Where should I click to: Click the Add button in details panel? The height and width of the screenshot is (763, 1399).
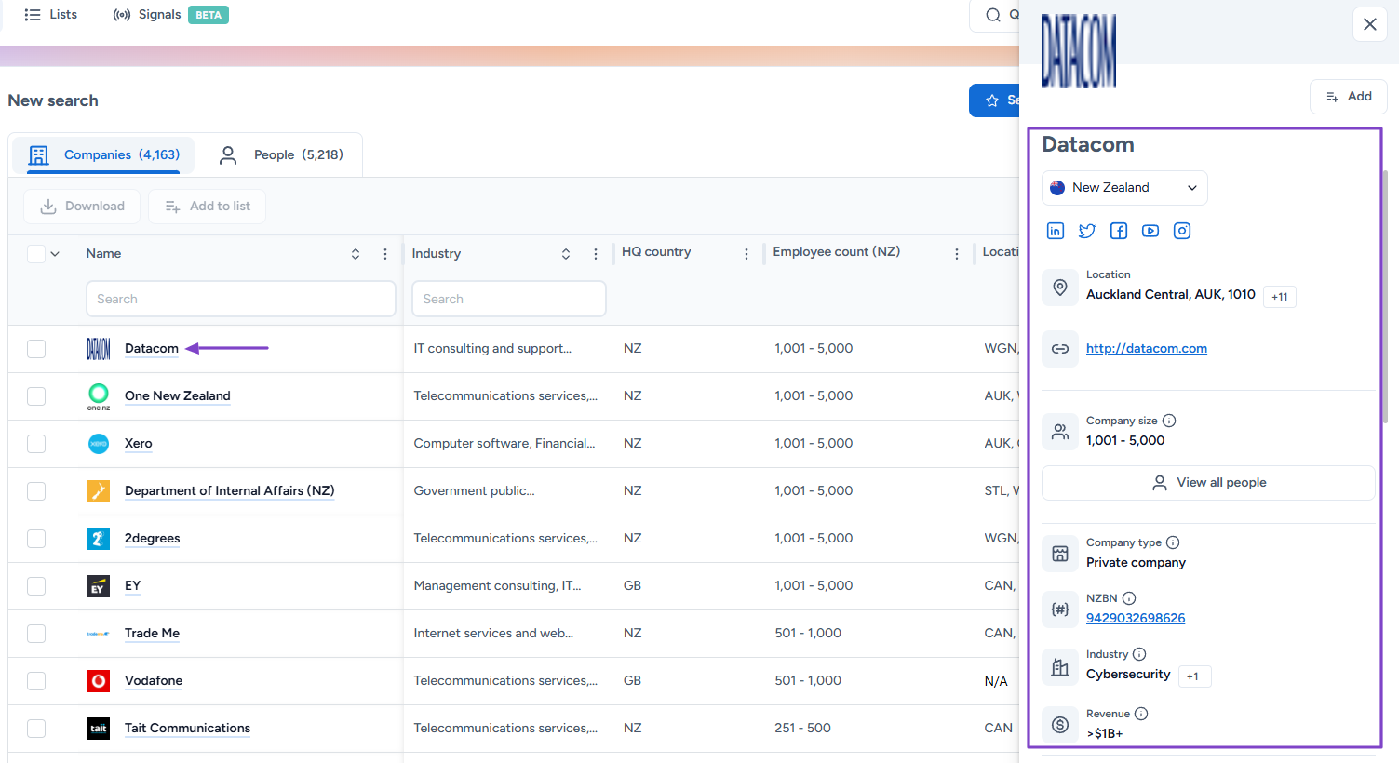tap(1349, 97)
